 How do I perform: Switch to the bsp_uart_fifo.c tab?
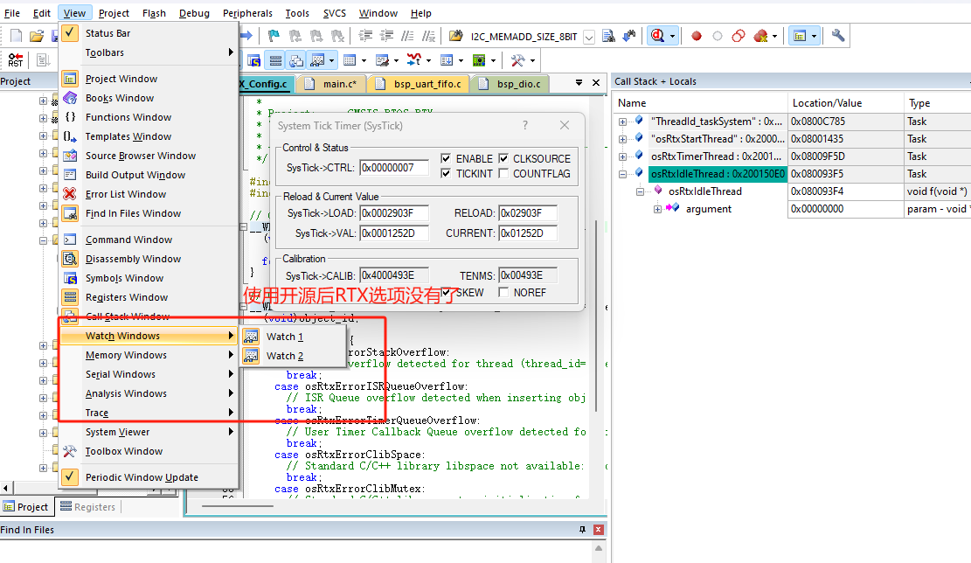pos(427,84)
